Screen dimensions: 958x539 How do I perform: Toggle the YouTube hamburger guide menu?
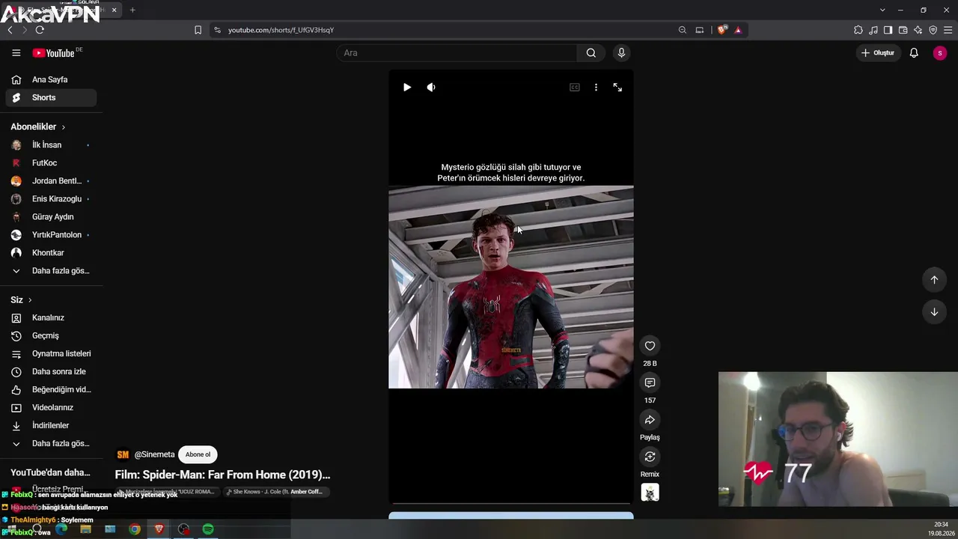click(x=16, y=53)
